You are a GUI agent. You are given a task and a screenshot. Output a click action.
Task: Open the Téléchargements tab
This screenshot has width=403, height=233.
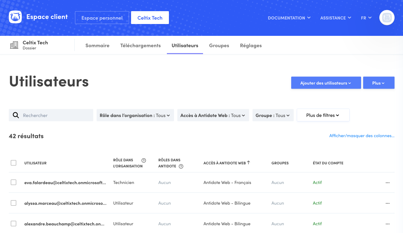[140, 46]
